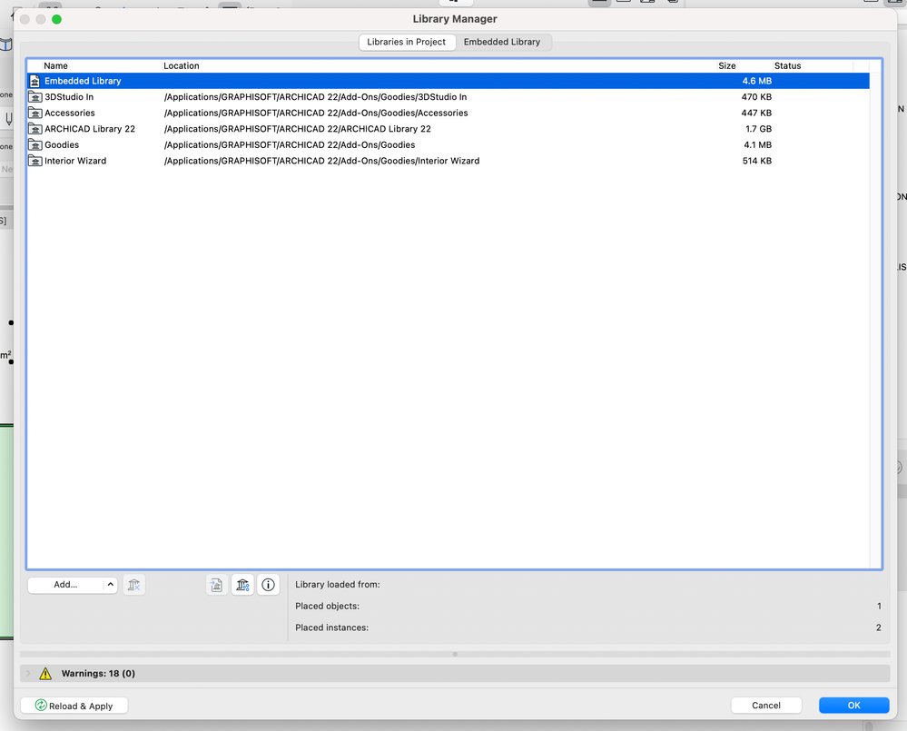Expand the Warnings section chevron

pos(28,673)
